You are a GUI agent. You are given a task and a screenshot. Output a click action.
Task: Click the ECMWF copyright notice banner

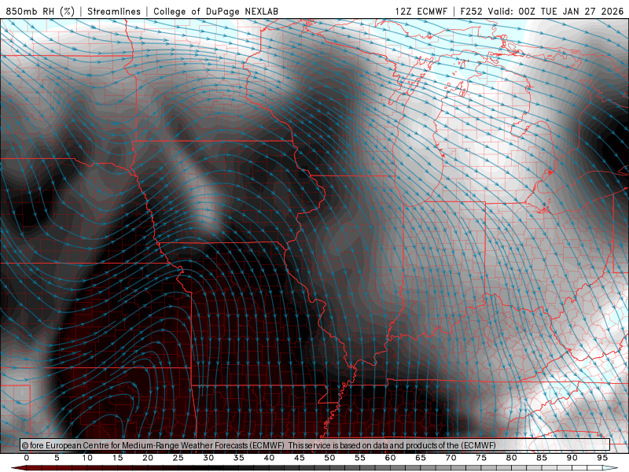(315, 444)
